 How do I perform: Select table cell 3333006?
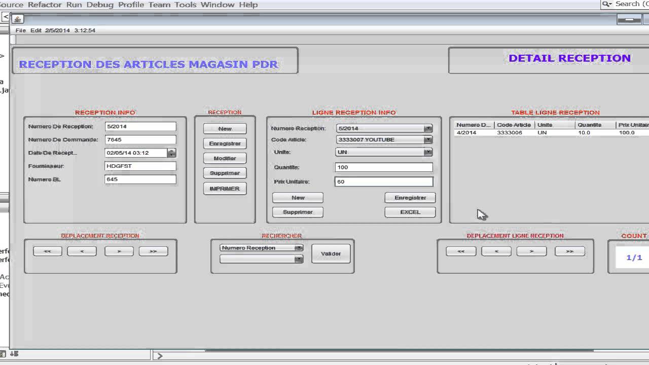pos(515,132)
